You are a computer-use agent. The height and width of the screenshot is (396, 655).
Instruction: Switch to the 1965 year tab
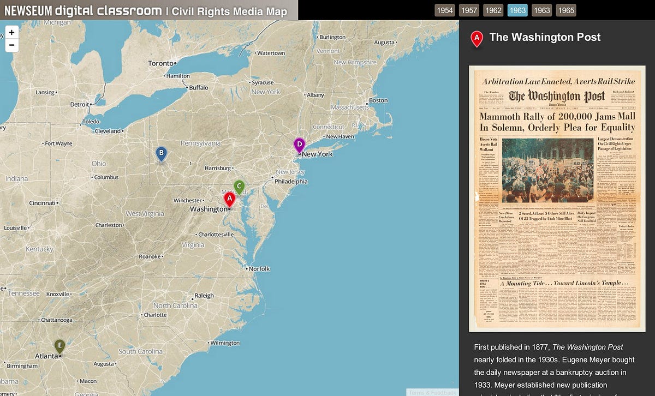[566, 10]
